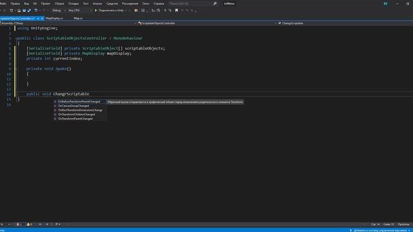413x232 pixels.
Task: Click the user account badge
Action: (x=385, y=4)
